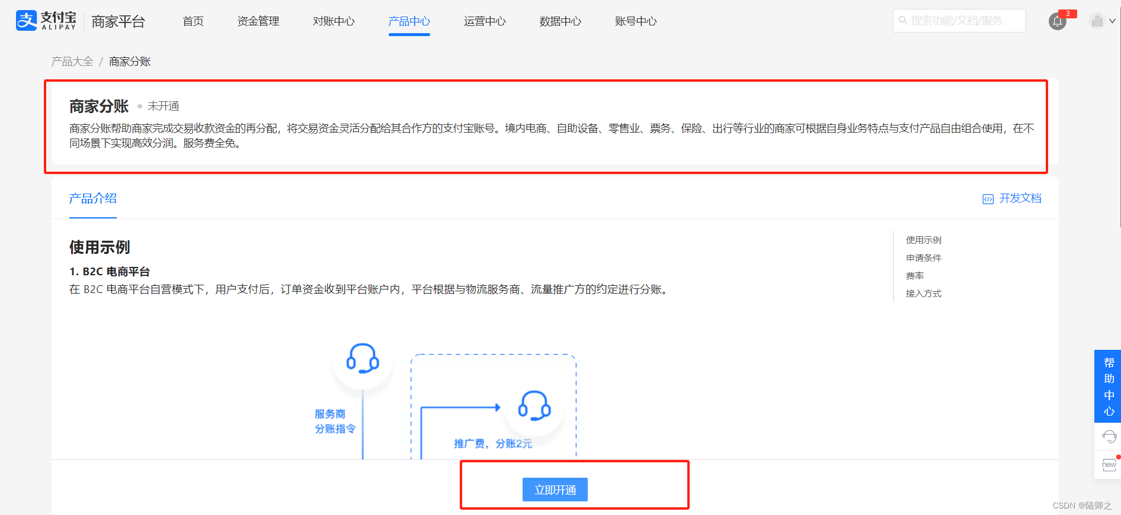Open the 运营中心 menu item
Image resolution: width=1121 pixels, height=515 pixels.
[x=485, y=21]
